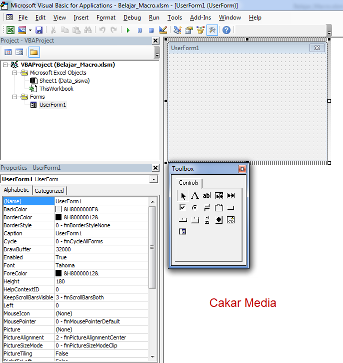Open toolbar options dropdown at toolbar end
Screen dimensions: 343x363
click(329, 31)
